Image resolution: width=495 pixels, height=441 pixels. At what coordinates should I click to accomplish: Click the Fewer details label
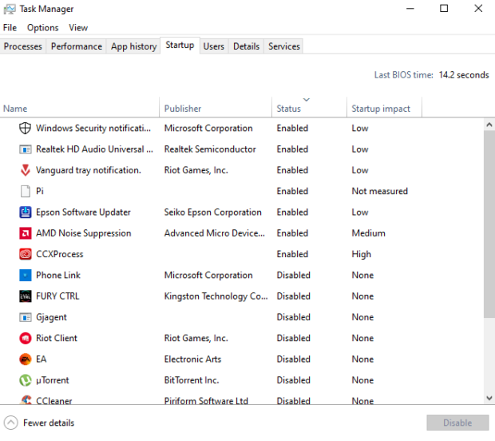click(x=49, y=423)
